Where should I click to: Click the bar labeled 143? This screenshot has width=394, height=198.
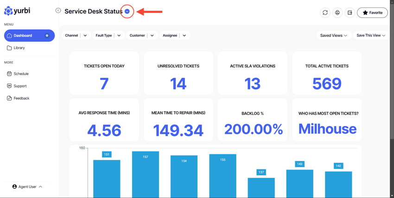[300, 184]
